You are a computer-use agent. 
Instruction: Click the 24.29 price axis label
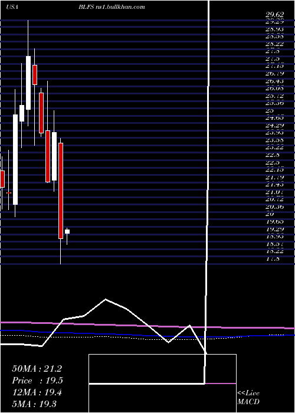[x=274, y=125]
